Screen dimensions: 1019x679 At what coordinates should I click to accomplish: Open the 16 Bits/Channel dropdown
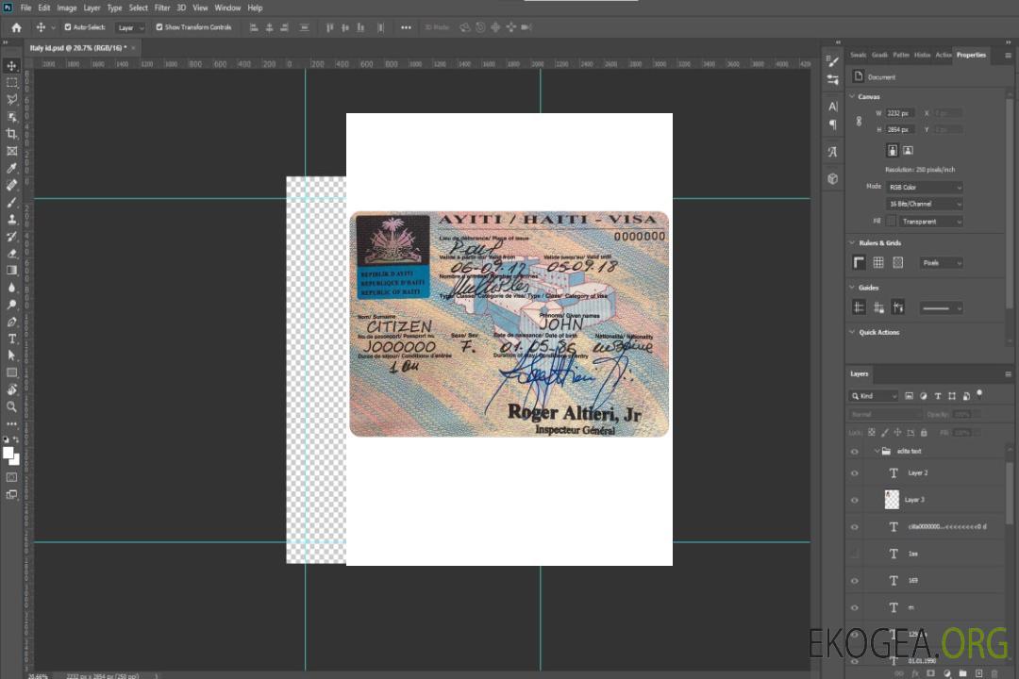tap(924, 204)
